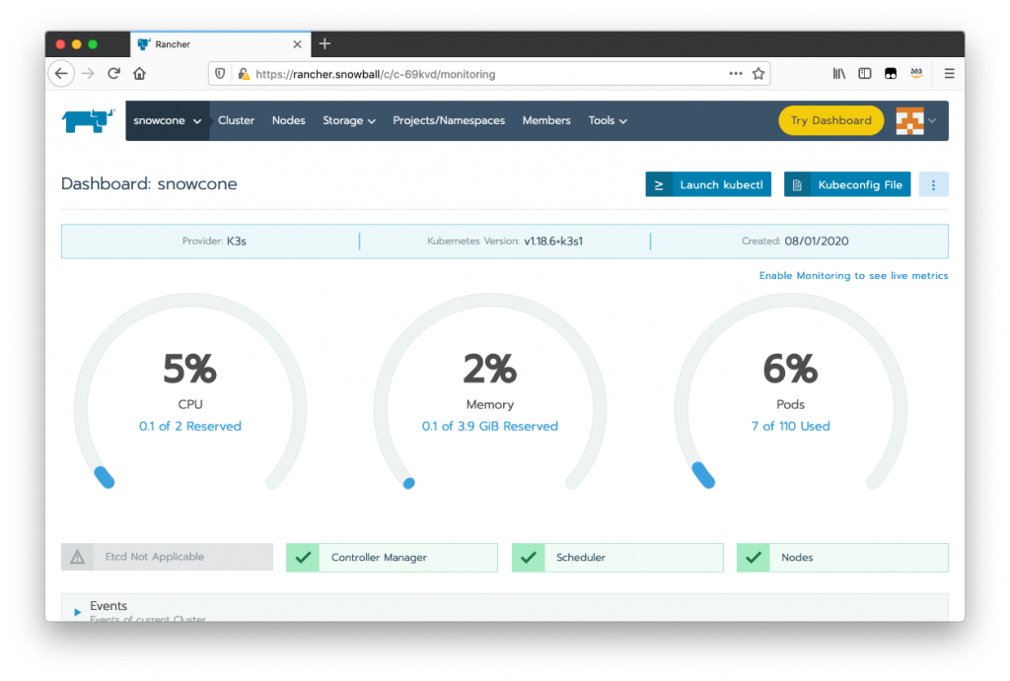Click the CPU gauge blue indicator

tap(105, 478)
